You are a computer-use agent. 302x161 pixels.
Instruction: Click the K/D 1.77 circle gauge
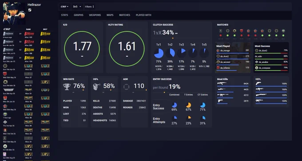(x=82, y=49)
